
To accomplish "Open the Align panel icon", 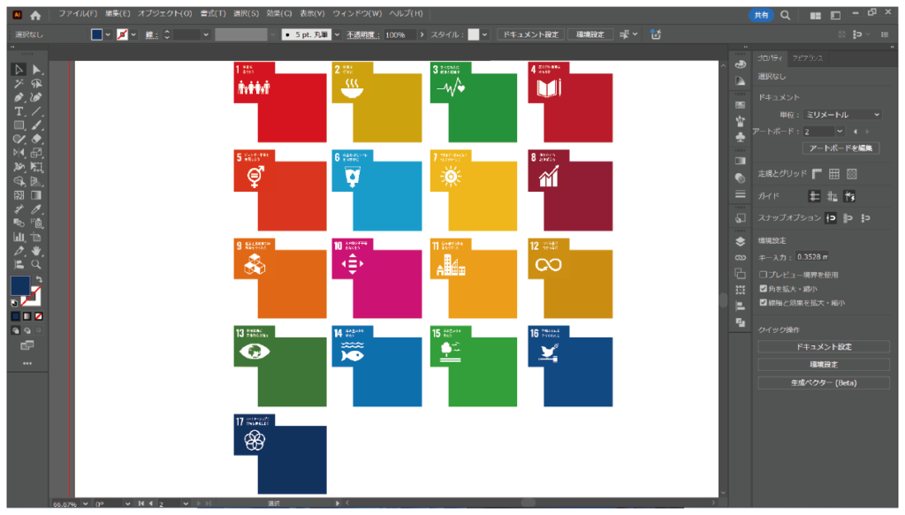I will coord(741,307).
